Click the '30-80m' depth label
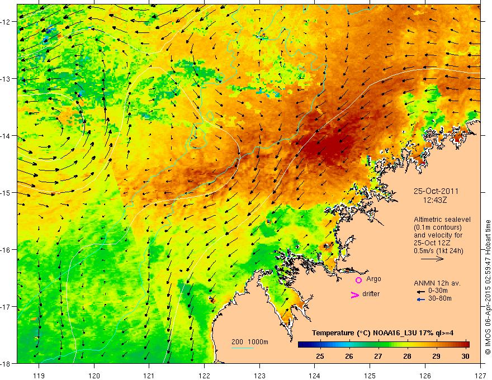 (440, 298)
